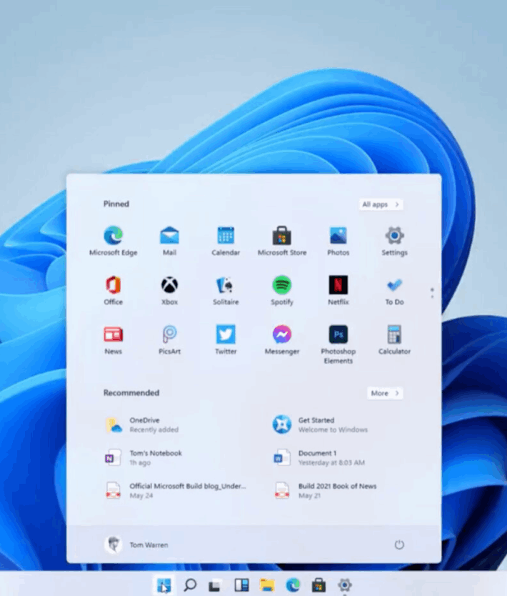Open Spotify
The width and height of the screenshot is (507, 596).
282,290
